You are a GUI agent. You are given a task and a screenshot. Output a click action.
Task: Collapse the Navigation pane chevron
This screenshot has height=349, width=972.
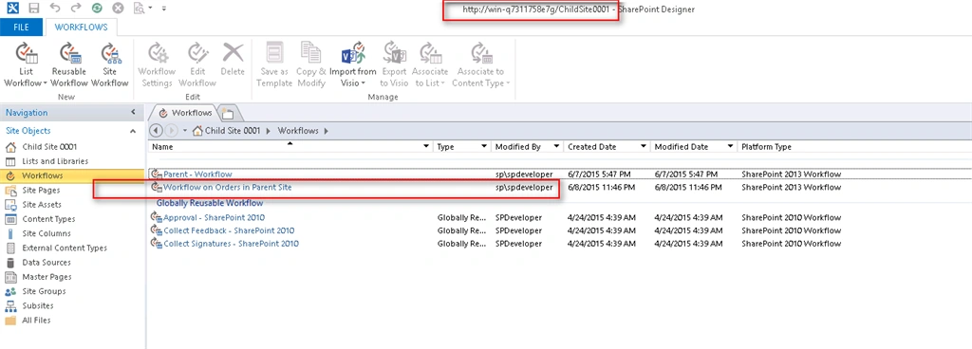pos(133,113)
